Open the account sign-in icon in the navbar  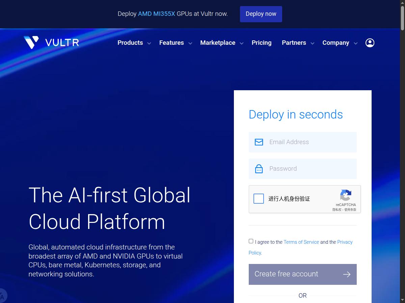[370, 43]
